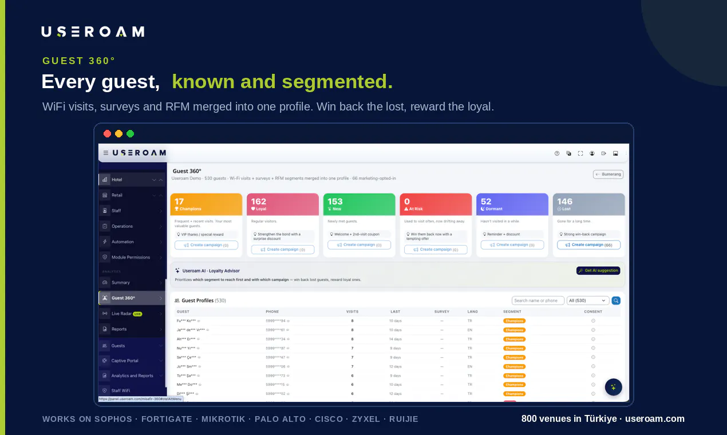
Task: Create campaign for the Champions segment
Action: click(206, 245)
